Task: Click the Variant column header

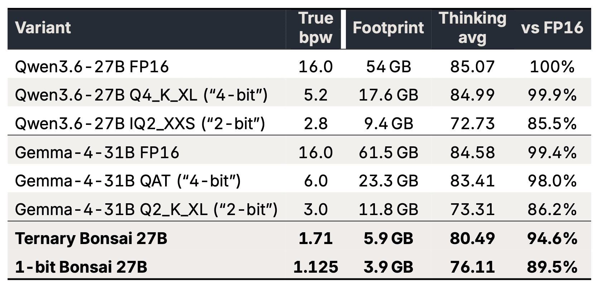Action: [43, 28]
